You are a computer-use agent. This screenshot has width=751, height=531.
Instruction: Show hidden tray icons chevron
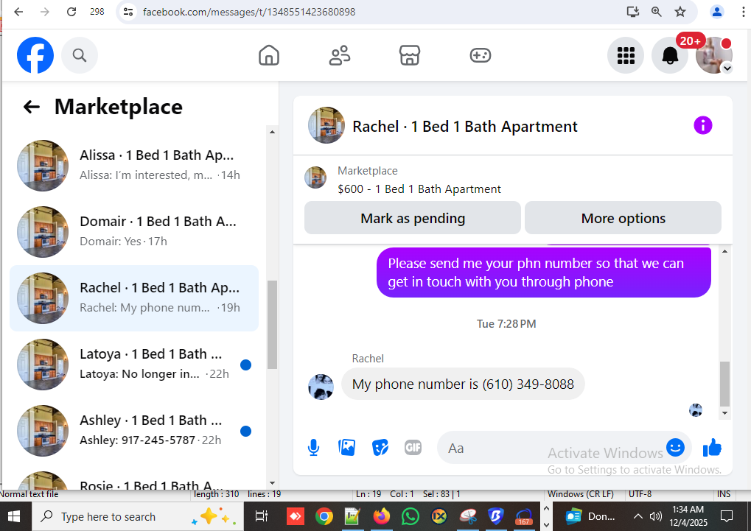coord(638,516)
